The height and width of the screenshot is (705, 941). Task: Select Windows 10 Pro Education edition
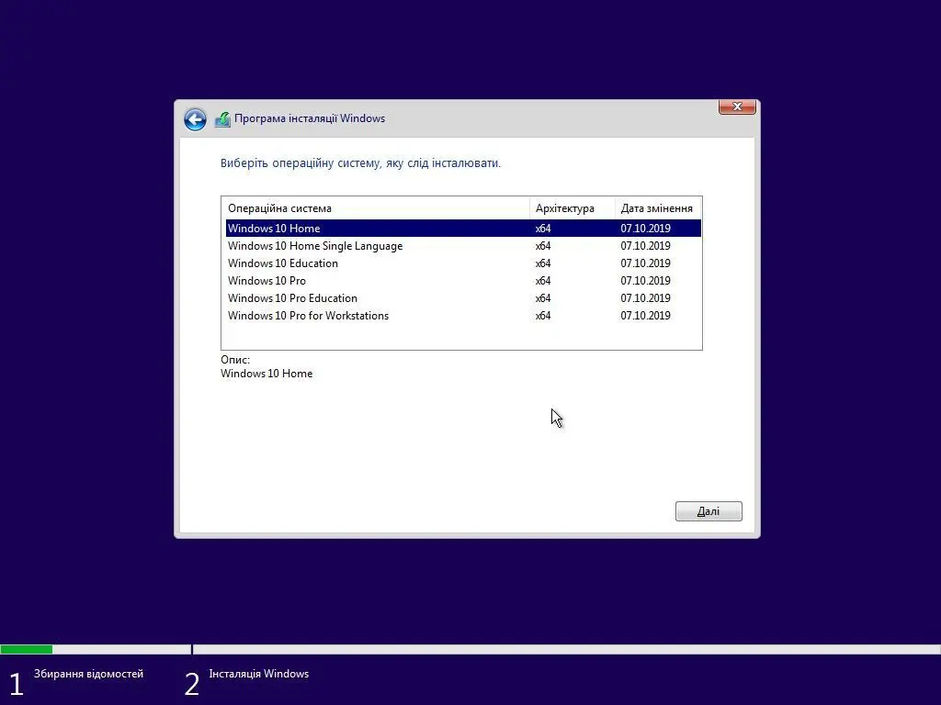click(292, 297)
